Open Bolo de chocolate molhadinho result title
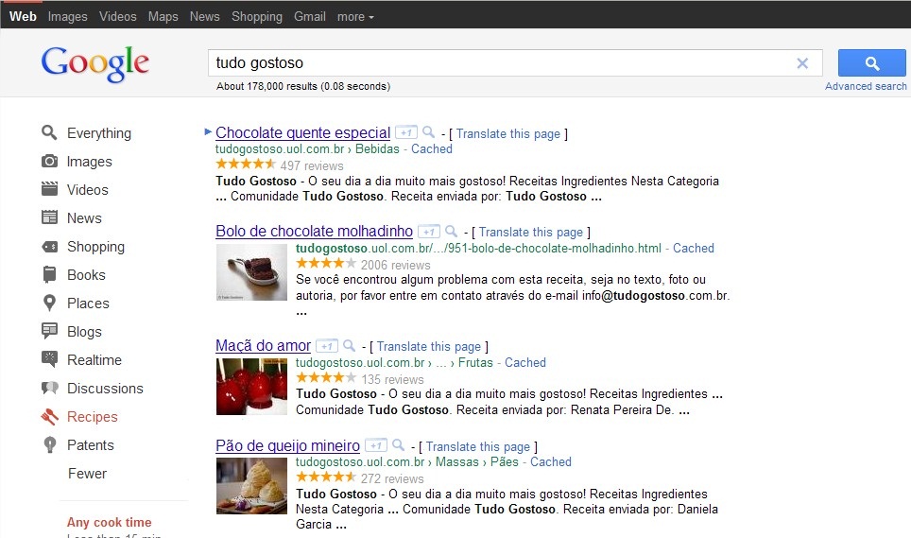911x538 pixels. click(x=315, y=232)
